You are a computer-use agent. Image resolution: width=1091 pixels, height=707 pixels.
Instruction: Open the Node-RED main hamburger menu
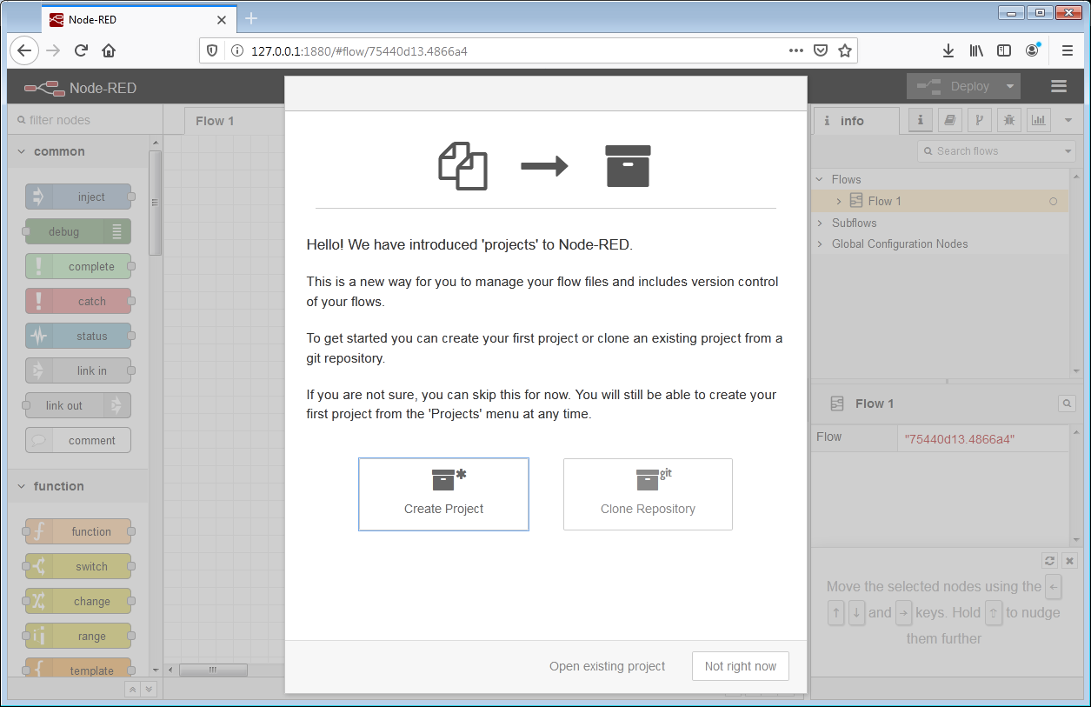(x=1059, y=86)
